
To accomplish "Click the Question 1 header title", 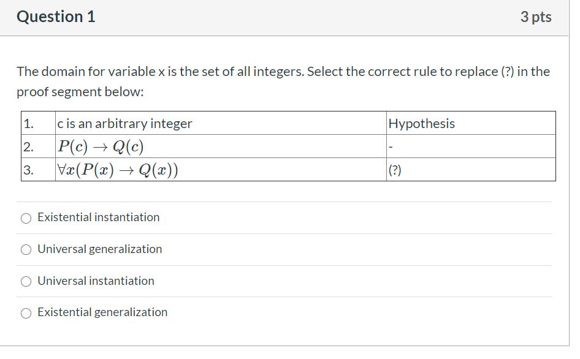I will coord(56,17).
